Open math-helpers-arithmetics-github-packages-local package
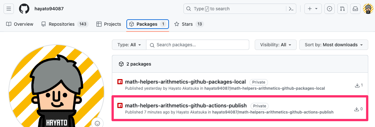Screen dimensions: 375x127 (x=185, y=82)
